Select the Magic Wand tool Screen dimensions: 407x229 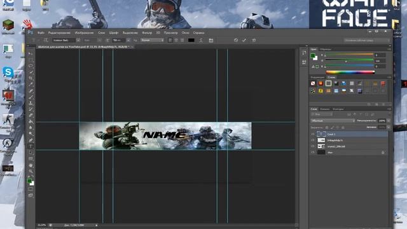31,72
